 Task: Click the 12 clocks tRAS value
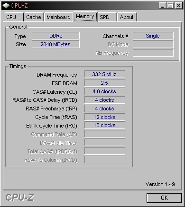[105, 117]
